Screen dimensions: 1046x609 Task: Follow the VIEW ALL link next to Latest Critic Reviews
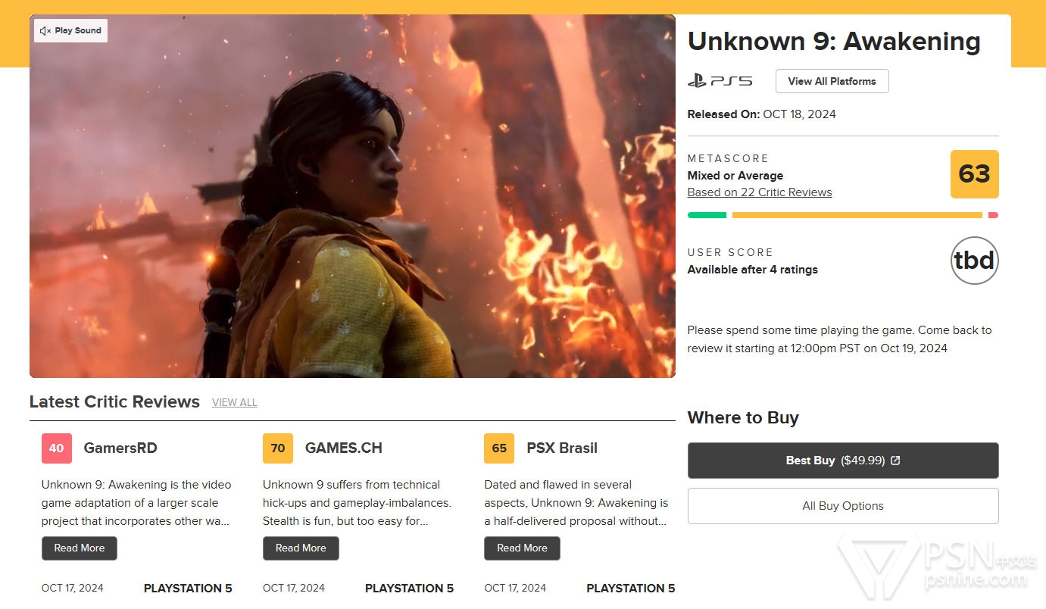click(235, 402)
